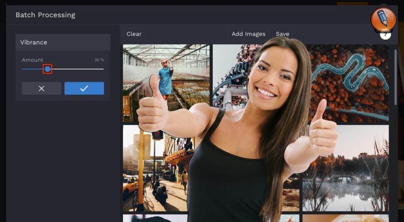Click the far right end of Amount slider track
The width and height of the screenshot is (404, 222).
click(x=103, y=69)
